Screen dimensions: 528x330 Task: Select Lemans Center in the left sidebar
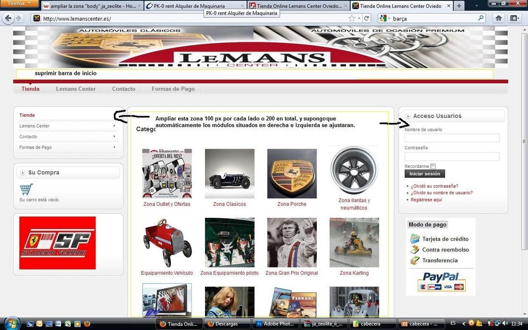tap(35, 126)
